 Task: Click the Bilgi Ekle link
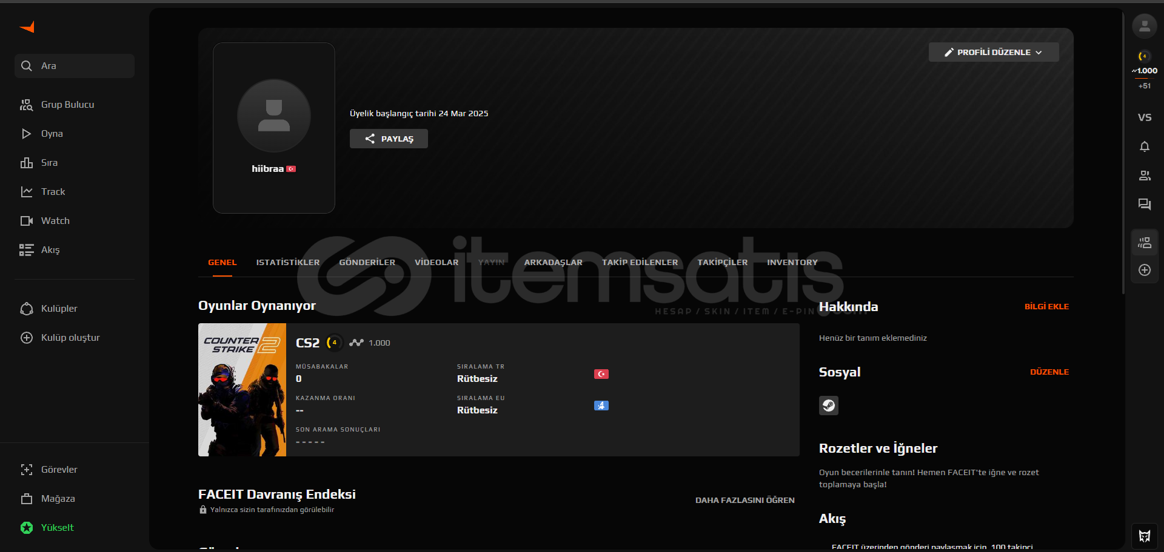pos(1047,307)
